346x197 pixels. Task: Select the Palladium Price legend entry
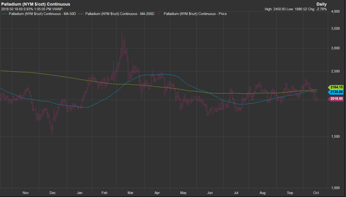coord(195,14)
